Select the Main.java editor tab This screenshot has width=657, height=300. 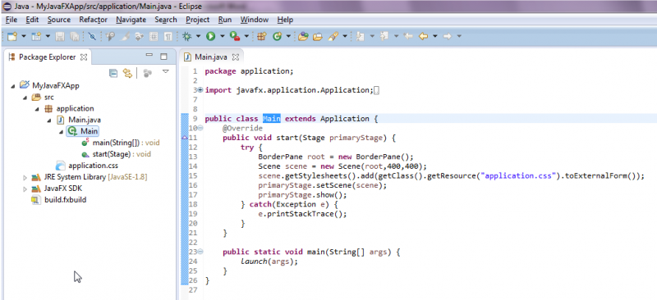(x=211, y=57)
